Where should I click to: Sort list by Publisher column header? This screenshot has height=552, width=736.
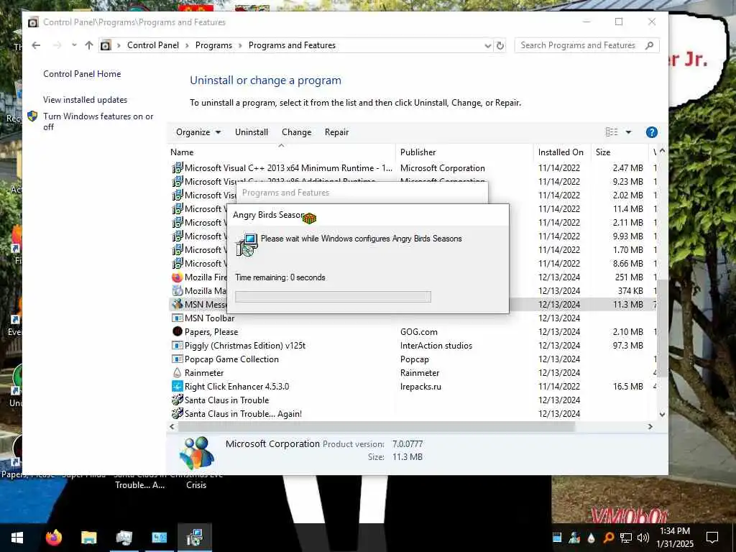click(x=465, y=152)
